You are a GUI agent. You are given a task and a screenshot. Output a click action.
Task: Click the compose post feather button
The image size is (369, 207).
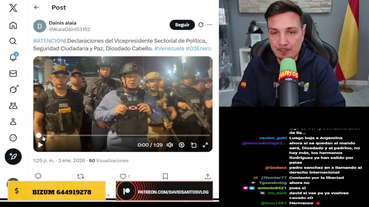[x=13, y=156]
